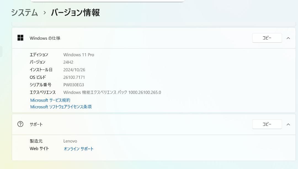
Task: Select the システム breadcrumb link
Action: click(24, 13)
